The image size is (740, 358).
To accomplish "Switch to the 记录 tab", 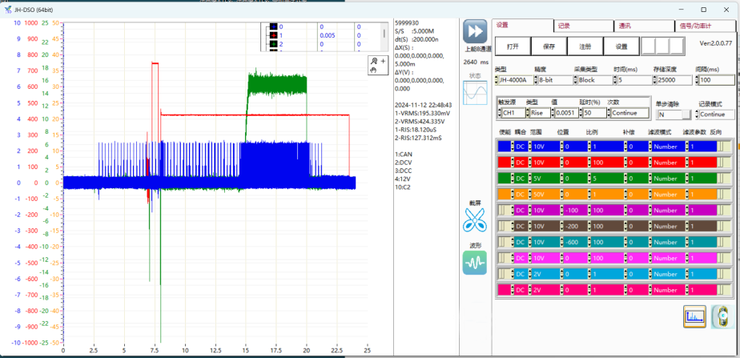I will (564, 26).
